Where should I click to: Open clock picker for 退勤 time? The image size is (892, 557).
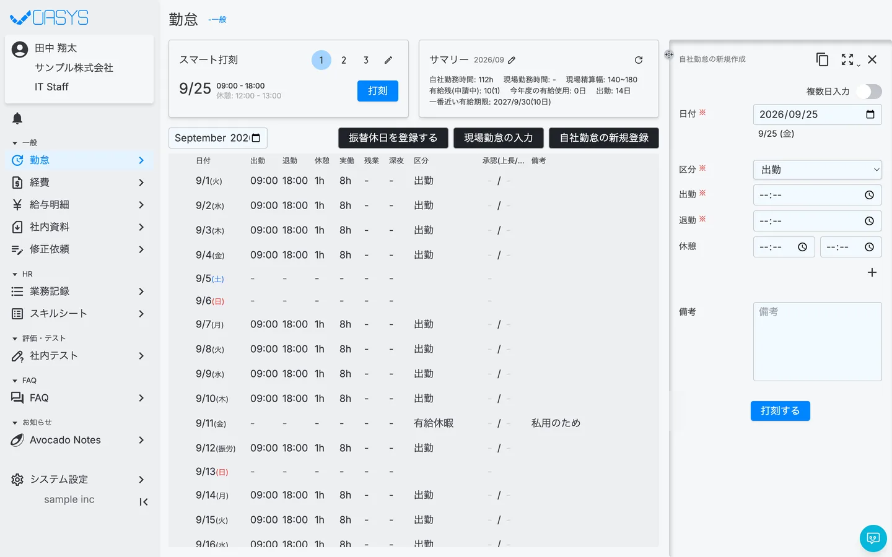click(x=869, y=221)
